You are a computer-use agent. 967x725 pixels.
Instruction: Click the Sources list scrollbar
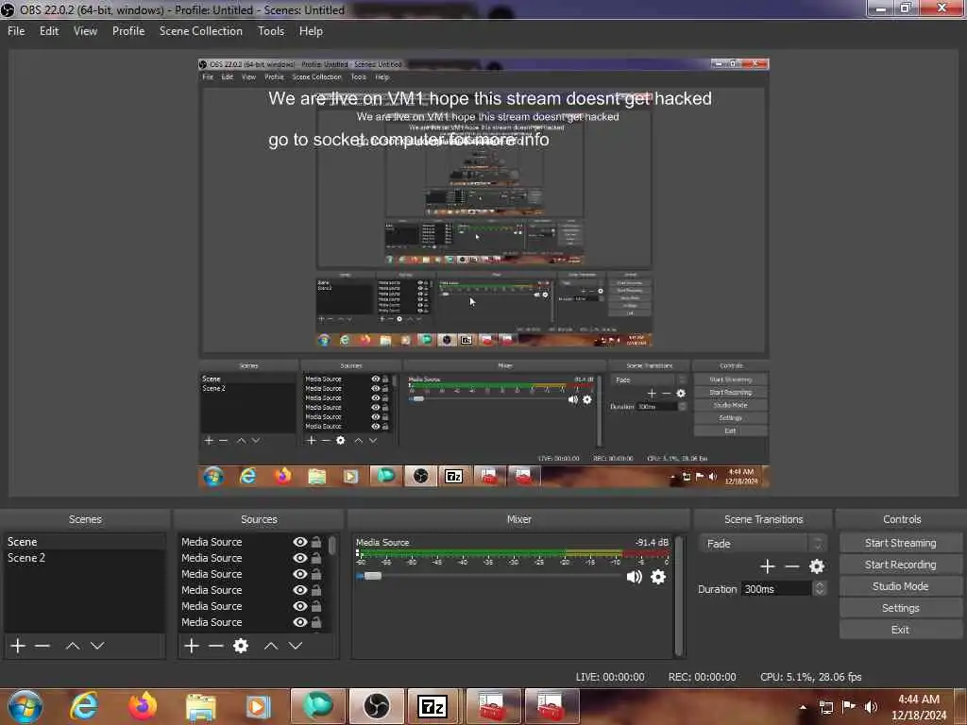click(x=332, y=545)
